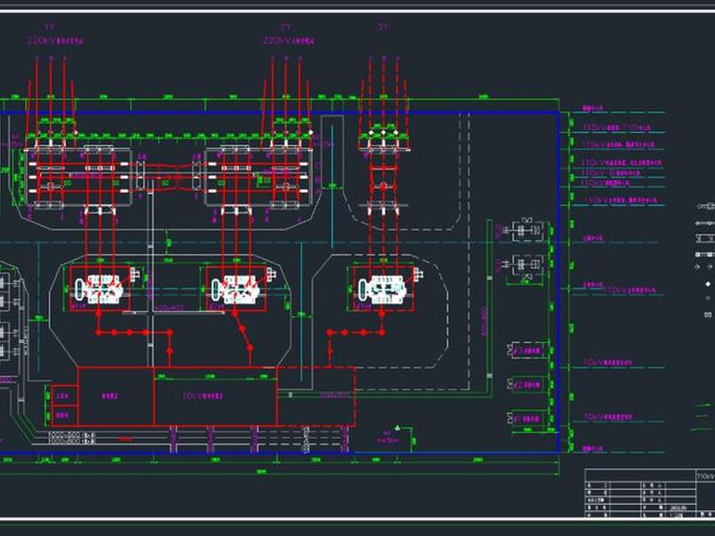Screen dimensions: 715x536
Task: Pick the 10kV room label inside red building
Action: pos(203,396)
